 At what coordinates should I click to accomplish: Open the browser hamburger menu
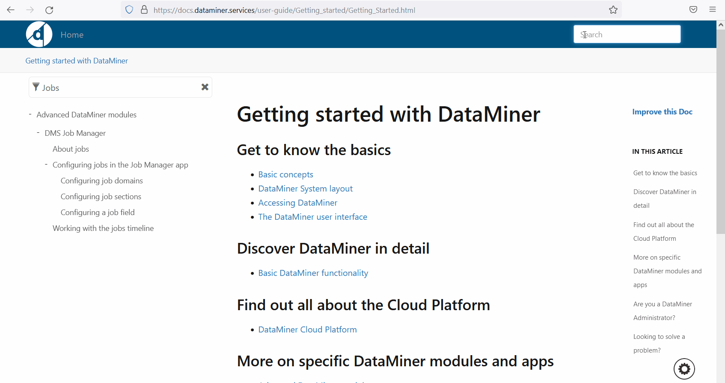pyautogui.click(x=713, y=9)
